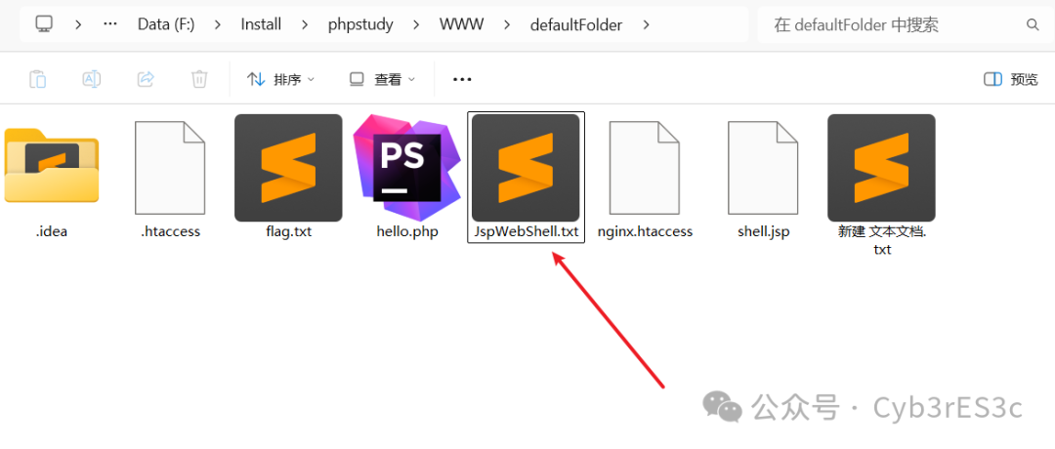Click the hello.php file name label
The image size is (1055, 449).
[x=407, y=232]
